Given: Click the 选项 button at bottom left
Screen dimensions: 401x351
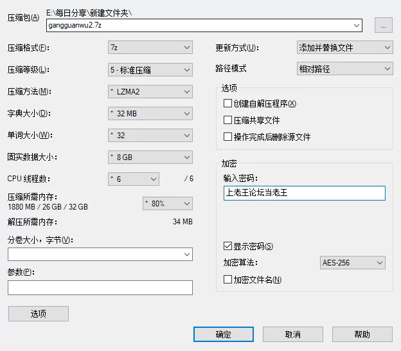Looking at the screenshot, I should [38, 314].
